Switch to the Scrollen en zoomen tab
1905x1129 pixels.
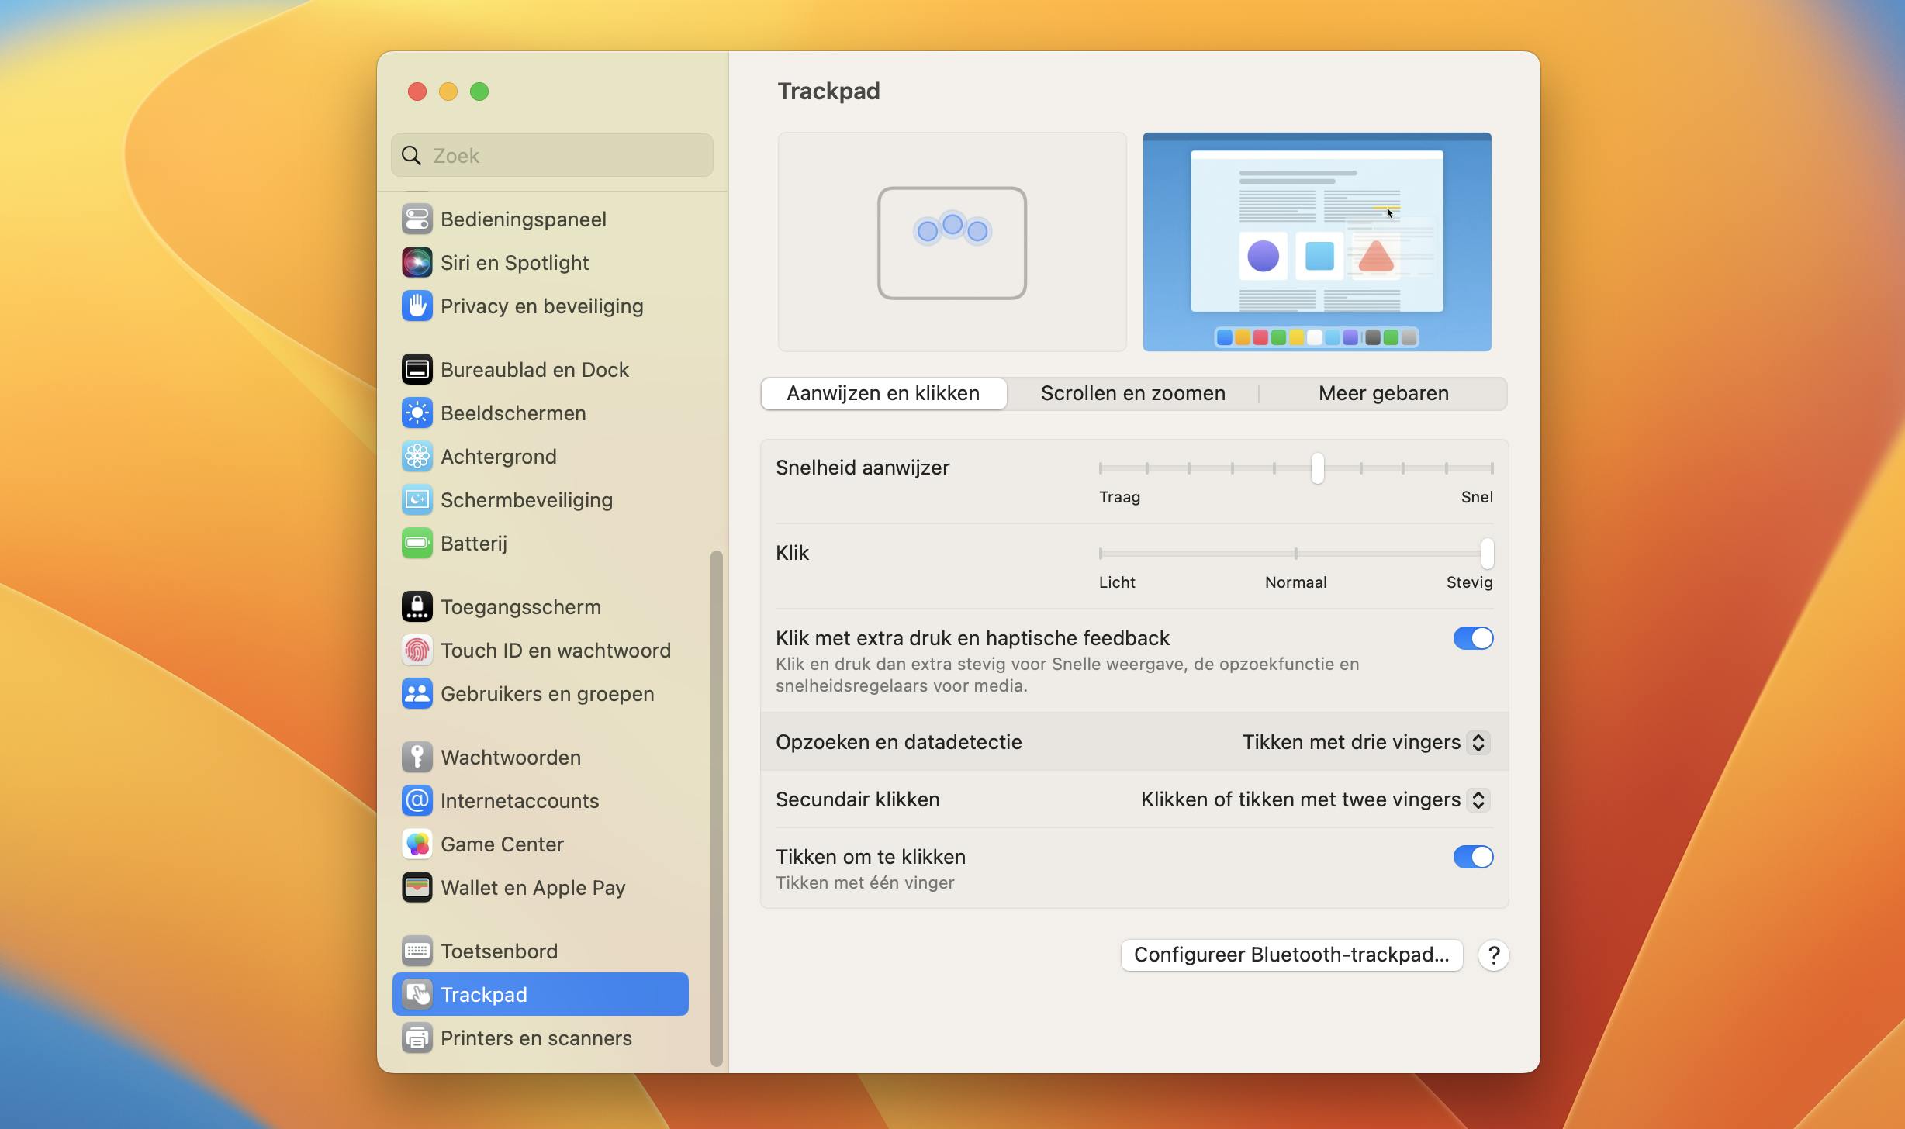(1132, 393)
